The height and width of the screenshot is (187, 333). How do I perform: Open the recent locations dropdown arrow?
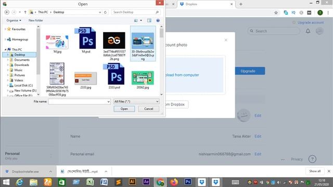pyautogui.click(x=20, y=12)
